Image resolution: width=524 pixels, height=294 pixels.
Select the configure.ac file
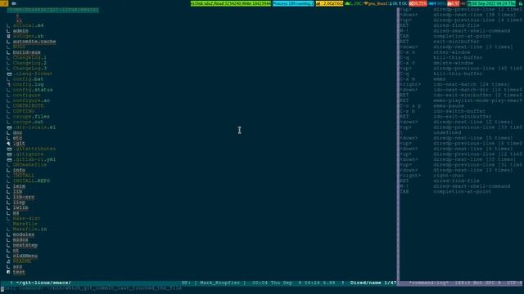tap(31, 100)
